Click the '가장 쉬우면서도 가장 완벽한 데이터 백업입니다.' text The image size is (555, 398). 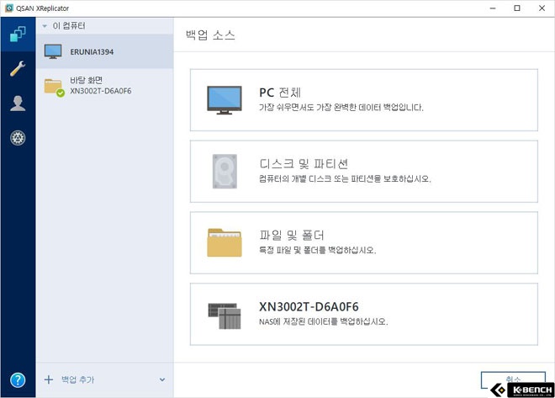341,108
